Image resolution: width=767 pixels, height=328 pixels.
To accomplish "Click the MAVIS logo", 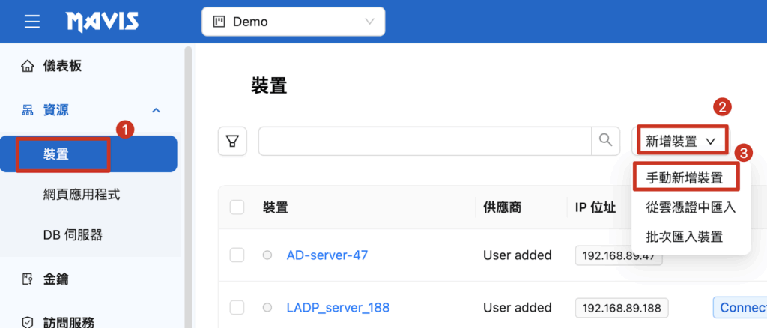I will (102, 22).
